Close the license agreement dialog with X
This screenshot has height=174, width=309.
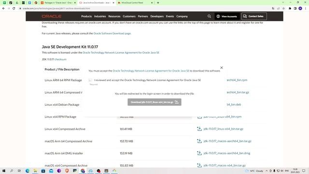pos(222,68)
